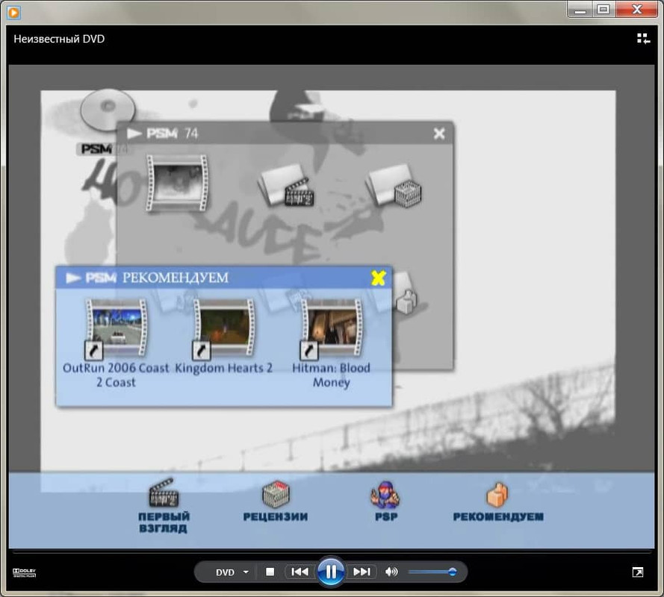Click OutRun 2006 Coast 2 Coast title
Viewport: 664px width, 597px height.
point(116,375)
